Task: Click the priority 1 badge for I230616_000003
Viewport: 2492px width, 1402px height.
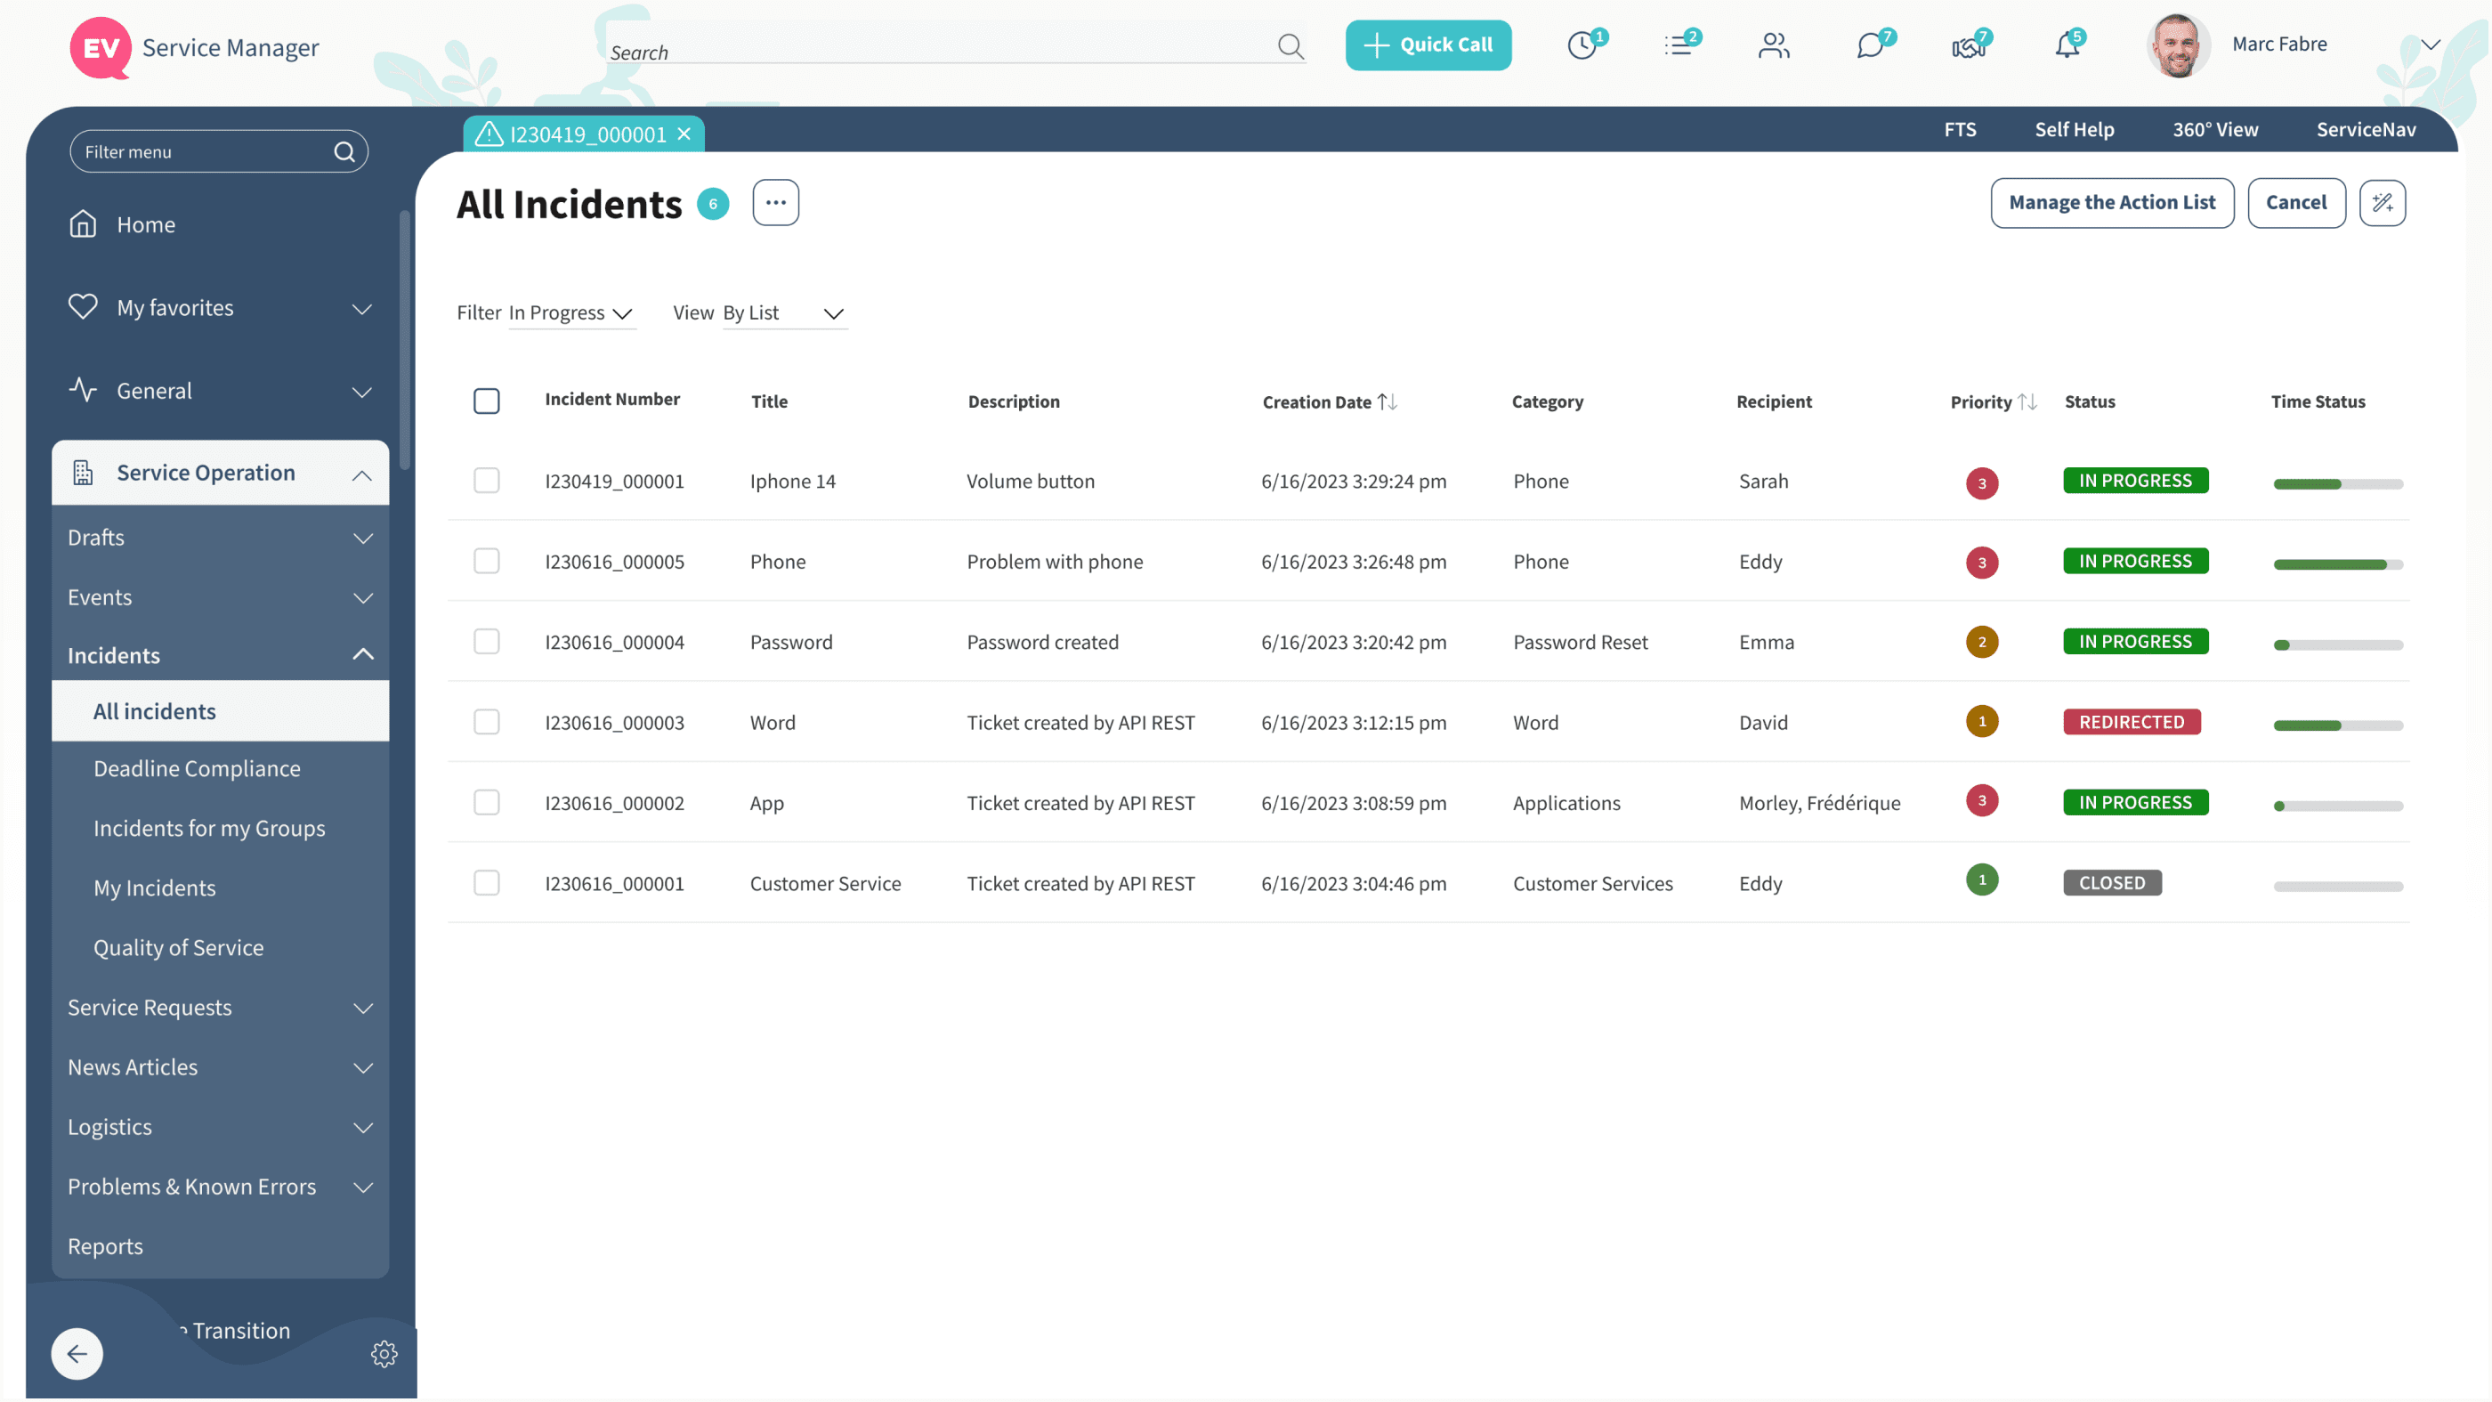Action: 1982,721
